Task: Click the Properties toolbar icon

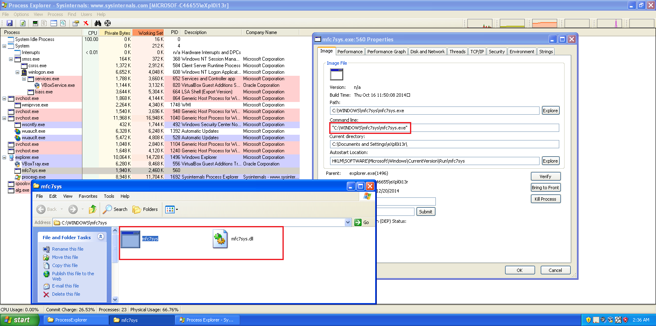Action: pyautogui.click(x=75, y=23)
